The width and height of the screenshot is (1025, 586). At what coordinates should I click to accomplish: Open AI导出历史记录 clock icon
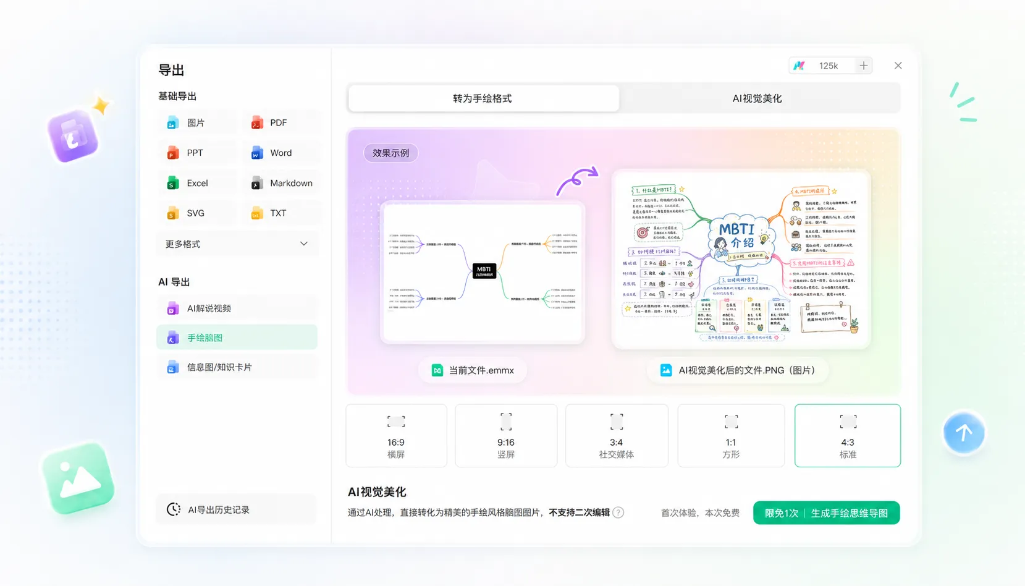point(174,509)
